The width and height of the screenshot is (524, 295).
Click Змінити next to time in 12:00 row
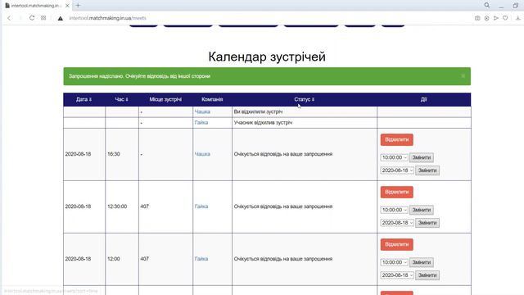point(422,262)
